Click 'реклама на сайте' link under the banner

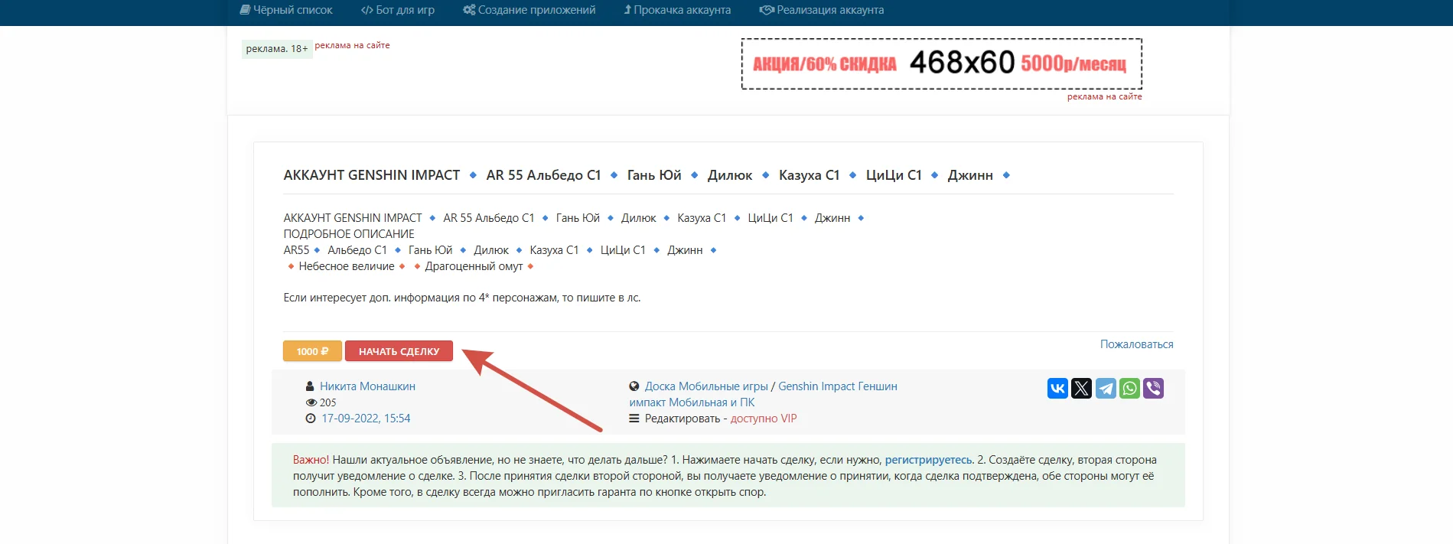pos(1104,96)
